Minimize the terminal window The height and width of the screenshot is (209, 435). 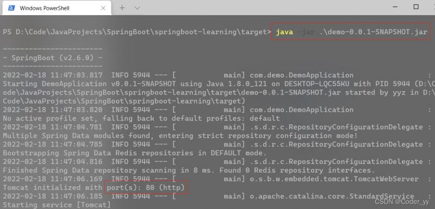pyautogui.click(x=396, y=7)
